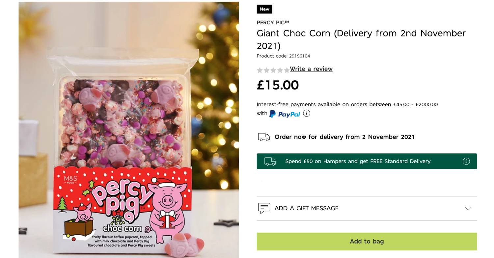Click the black New badge

(x=264, y=9)
